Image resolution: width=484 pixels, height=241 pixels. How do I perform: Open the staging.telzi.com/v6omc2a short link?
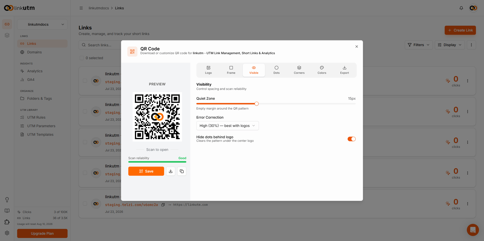click(x=132, y=205)
